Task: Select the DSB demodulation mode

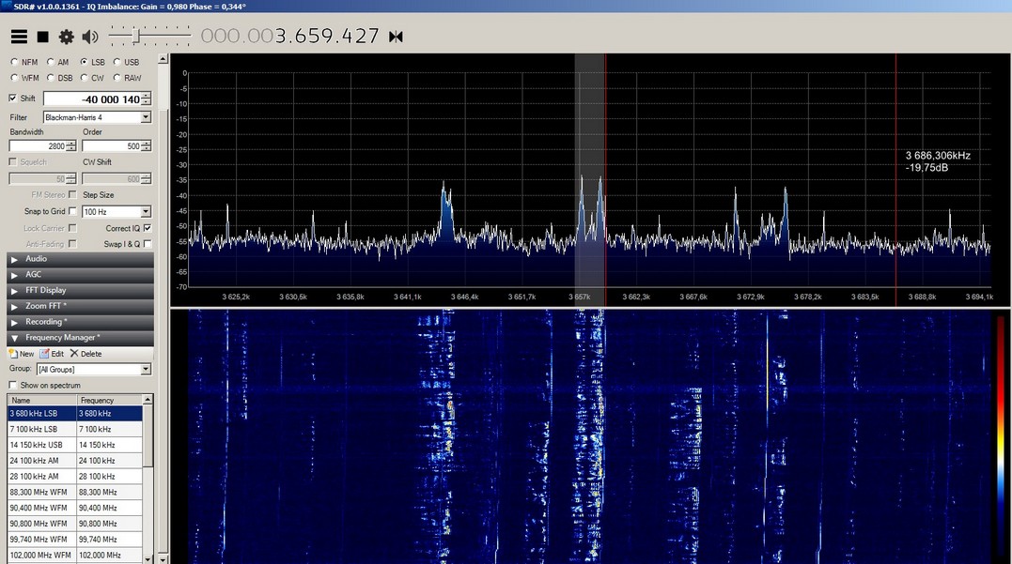Action: (x=59, y=78)
